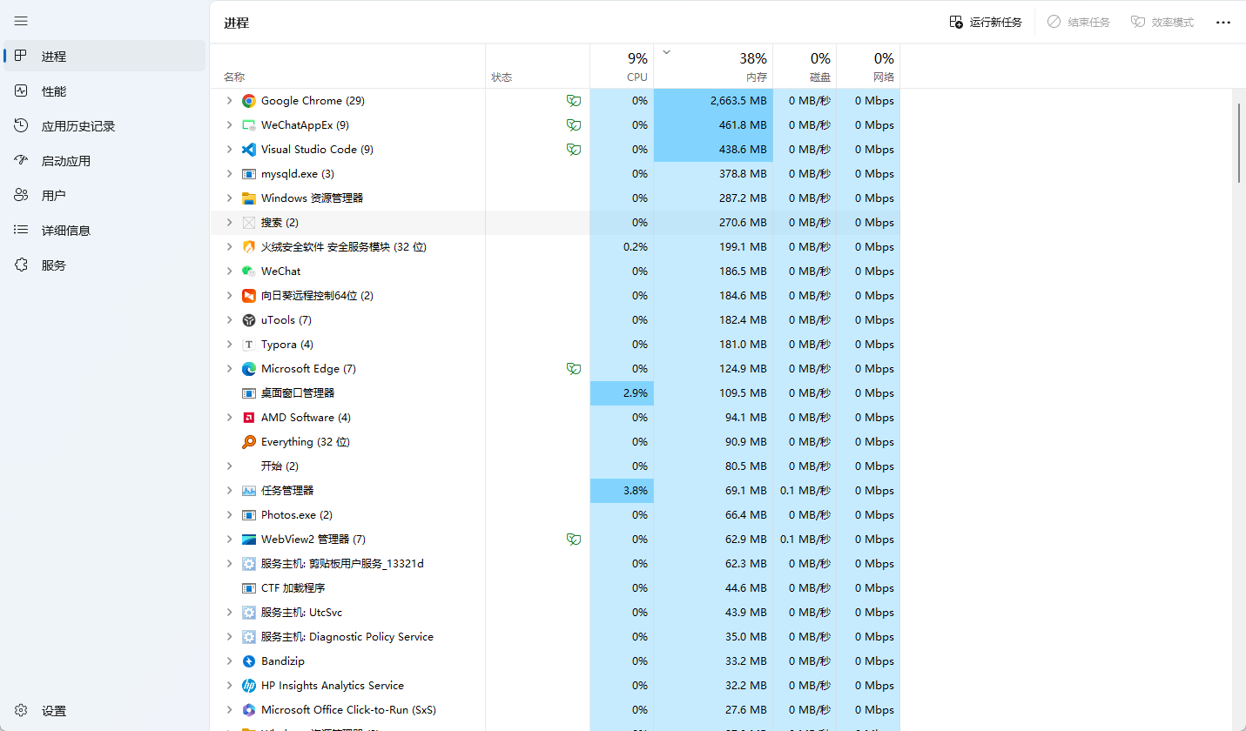Screen dimensions: 1246x731
Task: Select the CTF 加载程序 row
Action: tap(555, 588)
